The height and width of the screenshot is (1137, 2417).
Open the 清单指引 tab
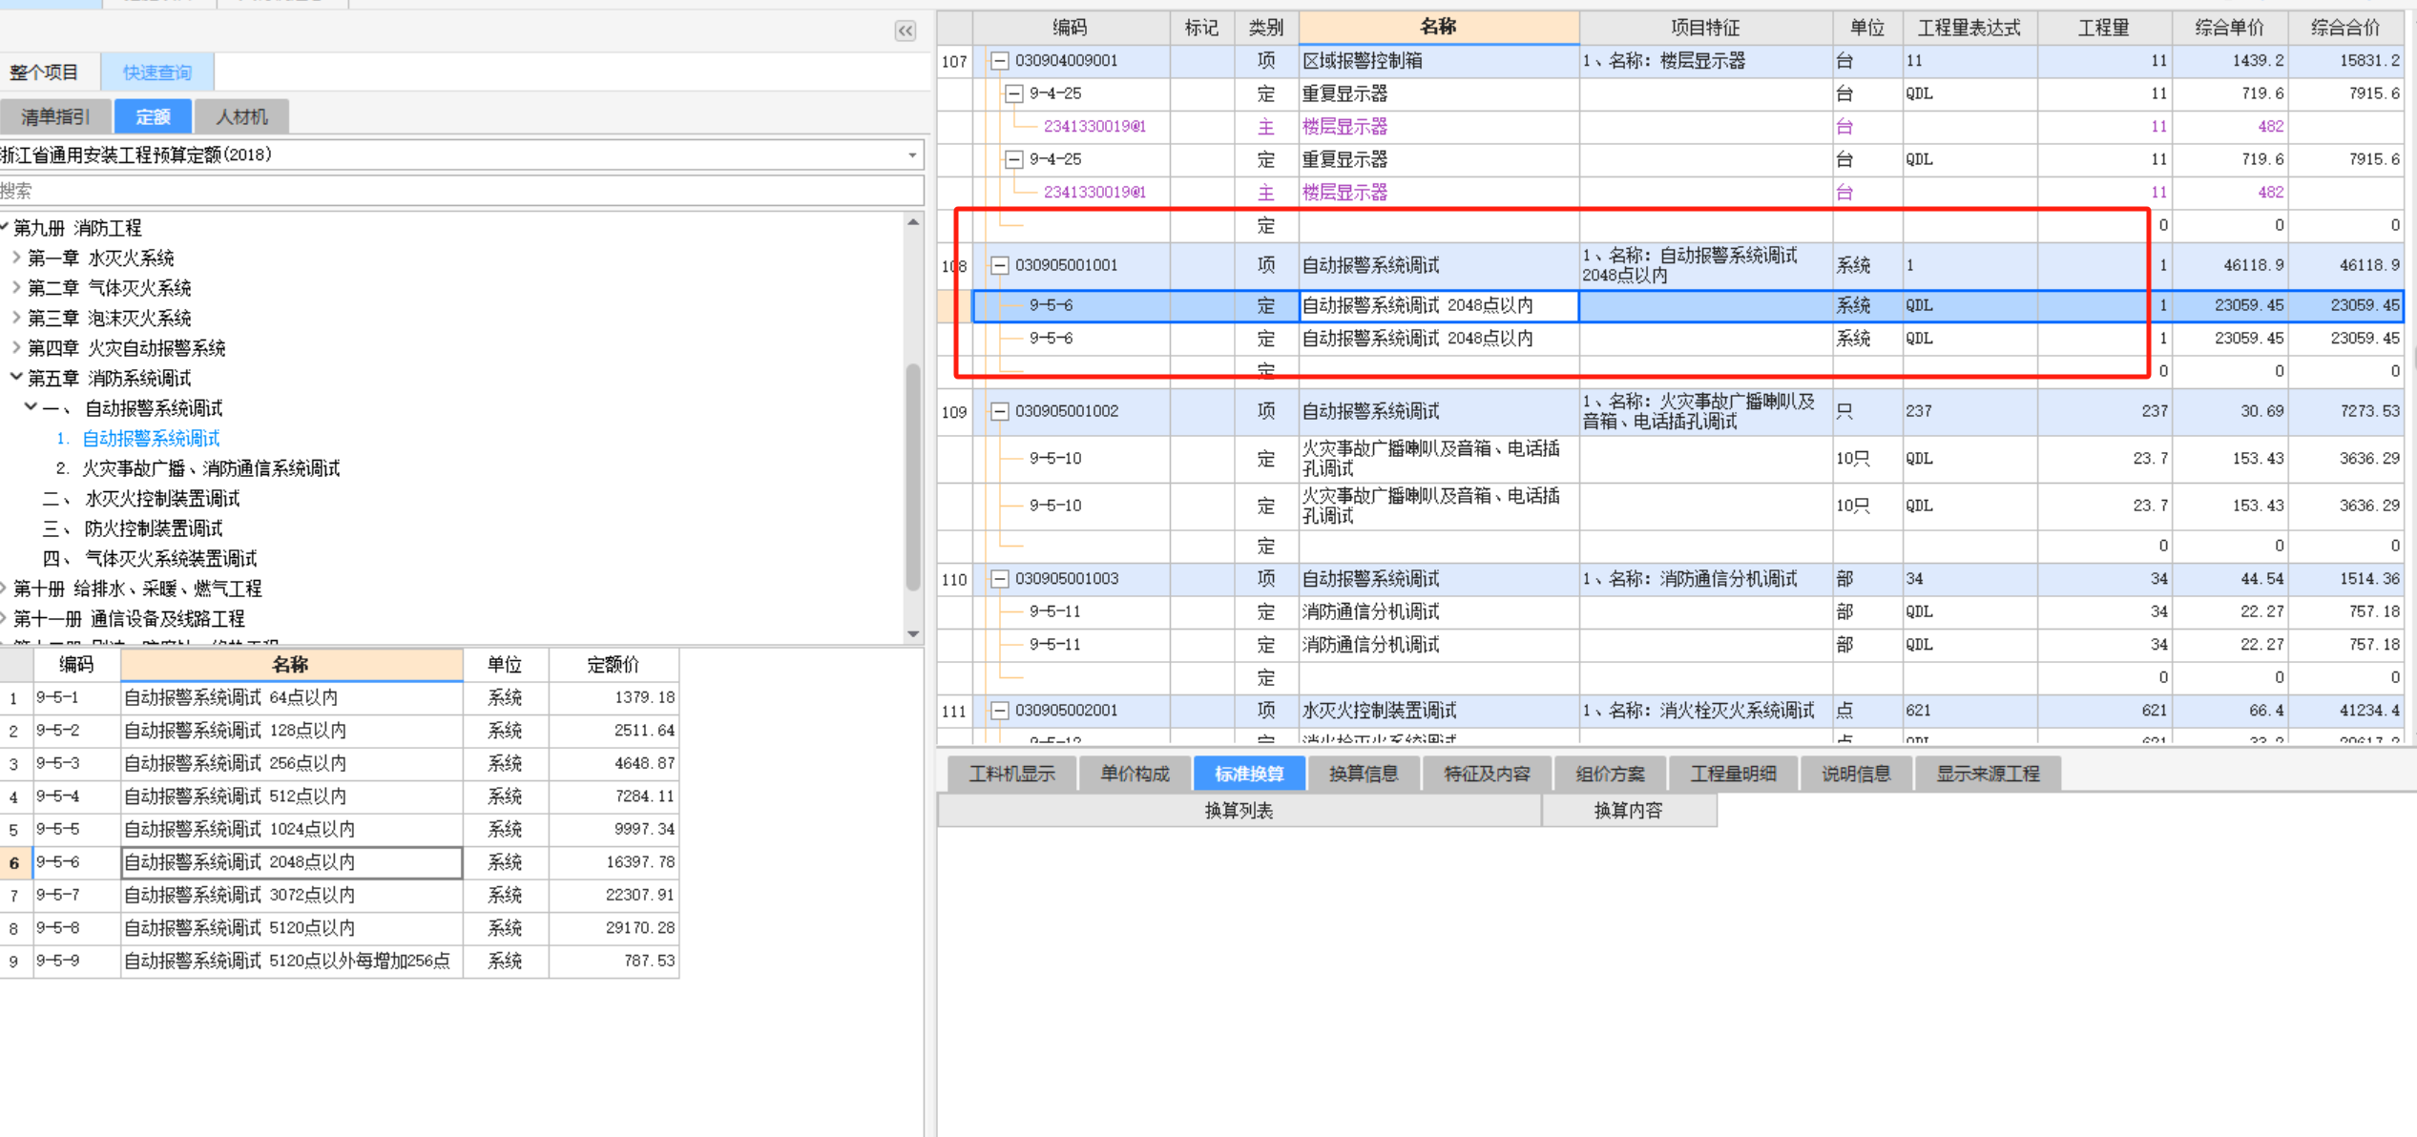(x=55, y=117)
